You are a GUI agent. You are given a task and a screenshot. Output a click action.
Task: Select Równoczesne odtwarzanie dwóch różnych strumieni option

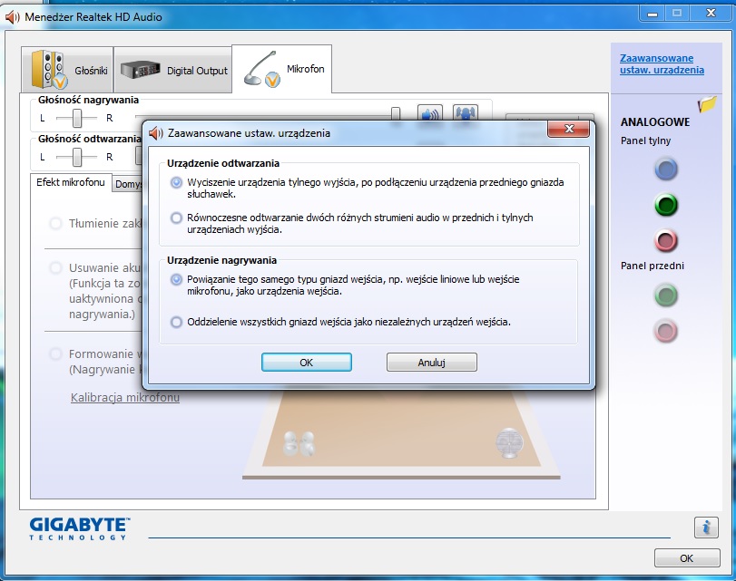(176, 218)
